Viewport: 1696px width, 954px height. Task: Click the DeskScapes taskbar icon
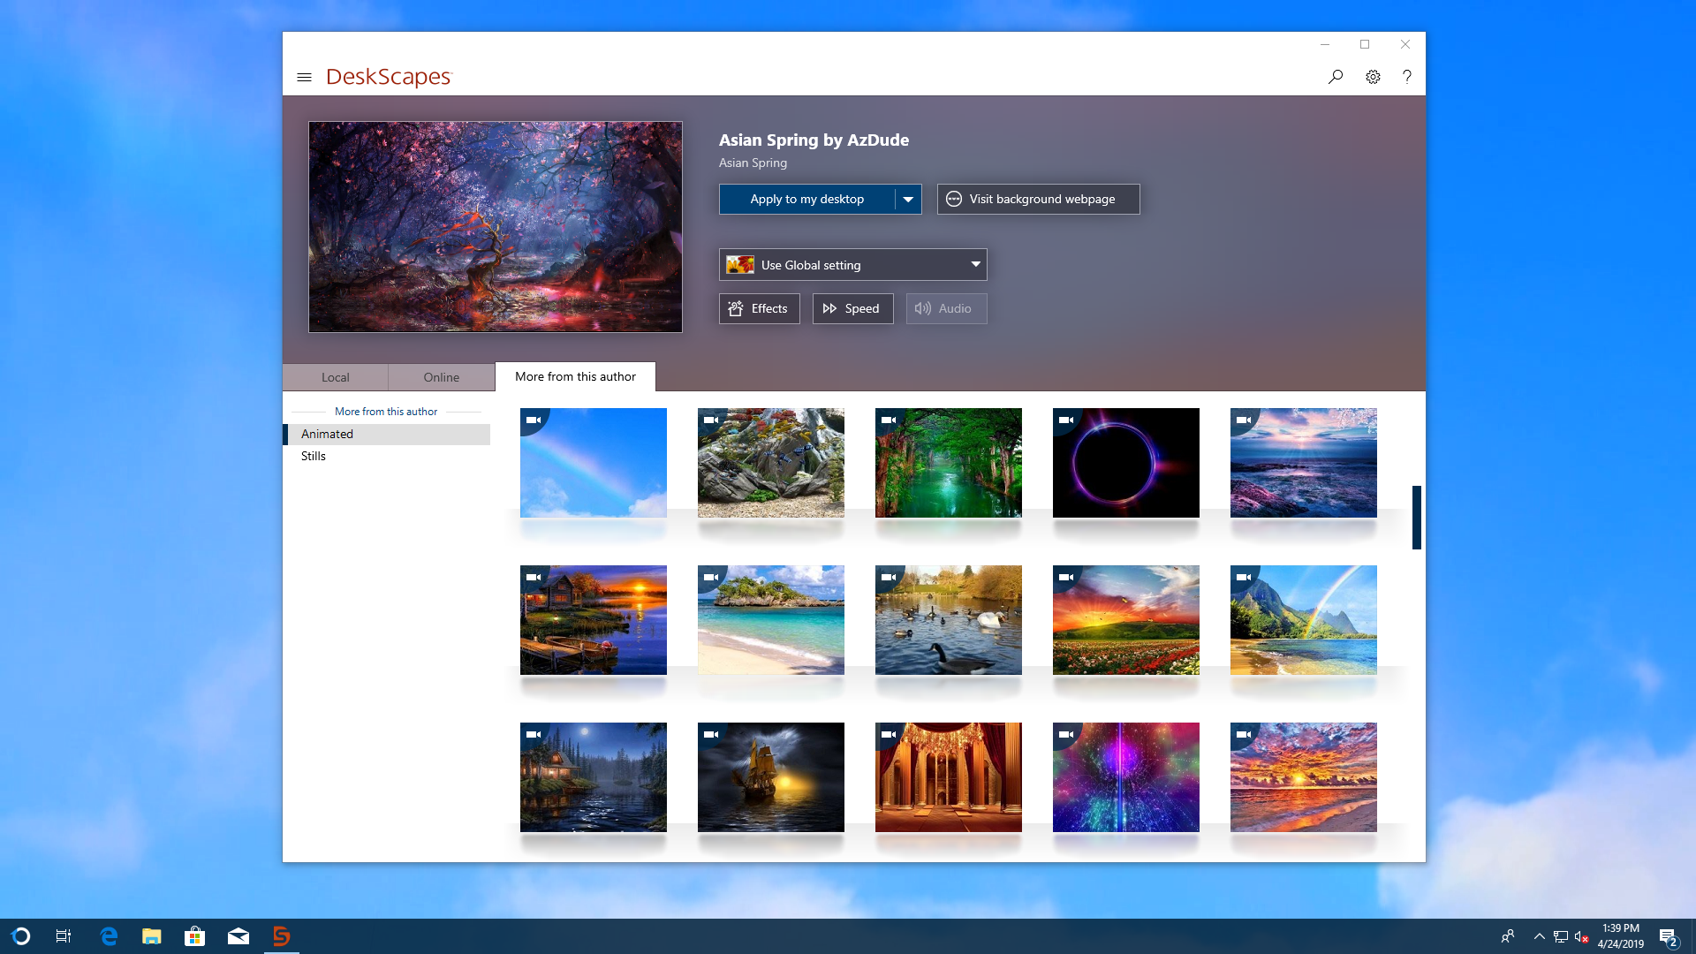click(x=282, y=936)
